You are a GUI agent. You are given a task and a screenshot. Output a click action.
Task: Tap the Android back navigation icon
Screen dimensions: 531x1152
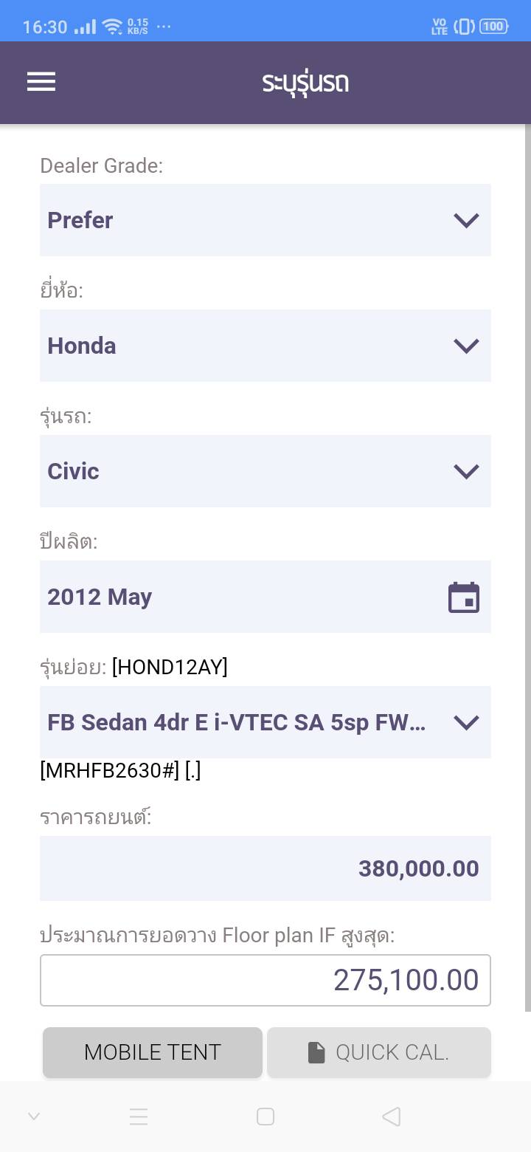(x=392, y=1117)
